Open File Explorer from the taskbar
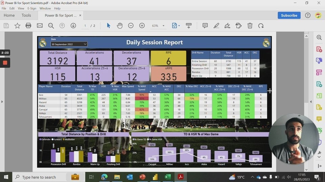The height and width of the screenshot is (182, 325). tap(117, 177)
